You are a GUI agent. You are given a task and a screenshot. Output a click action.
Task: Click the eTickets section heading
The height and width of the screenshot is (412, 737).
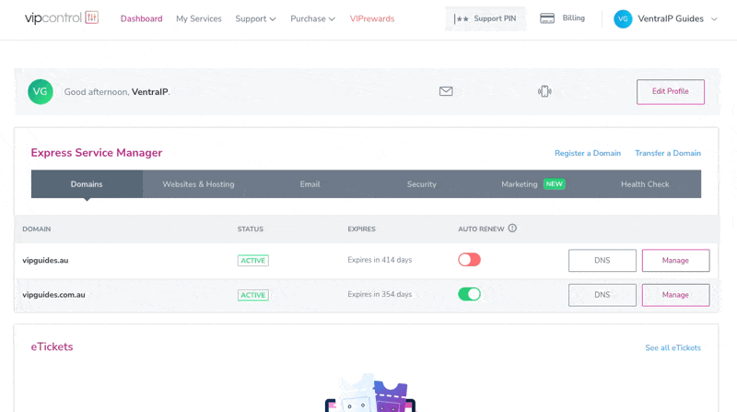click(x=52, y=347)
